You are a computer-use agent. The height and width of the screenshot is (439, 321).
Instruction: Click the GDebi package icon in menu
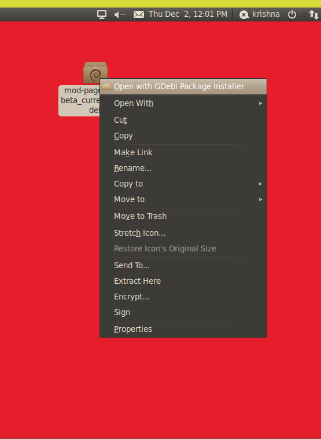pos(106,86)
